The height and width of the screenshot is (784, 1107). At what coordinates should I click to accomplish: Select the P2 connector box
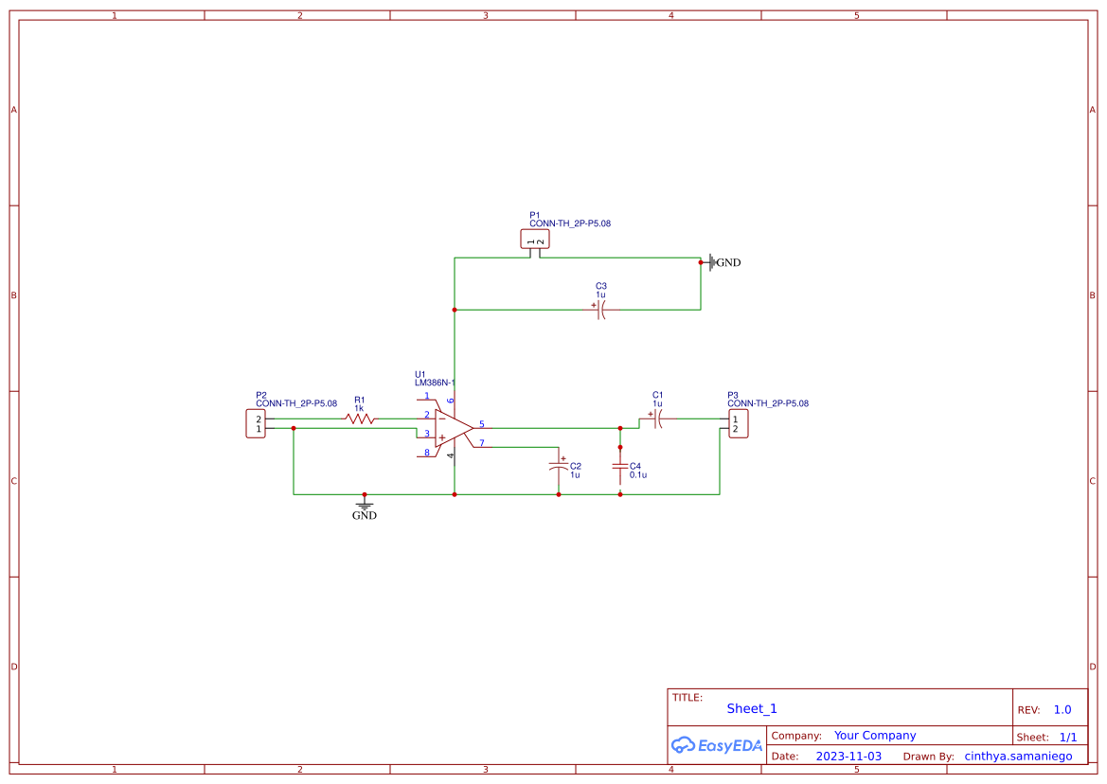(x=256, y=423)
